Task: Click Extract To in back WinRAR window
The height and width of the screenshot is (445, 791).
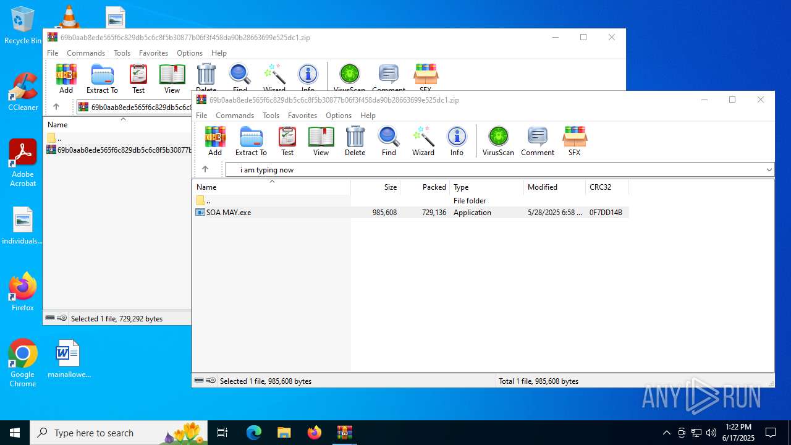Action: click(102, 78)
